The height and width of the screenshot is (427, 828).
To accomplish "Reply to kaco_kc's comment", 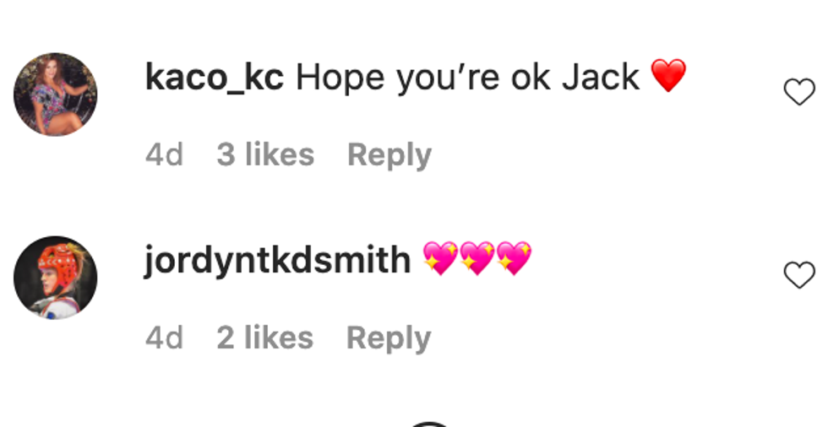I will pos(389,155).
